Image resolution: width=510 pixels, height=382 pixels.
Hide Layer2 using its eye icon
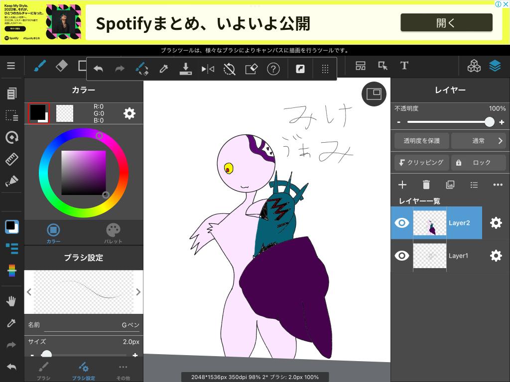[401, 223]
